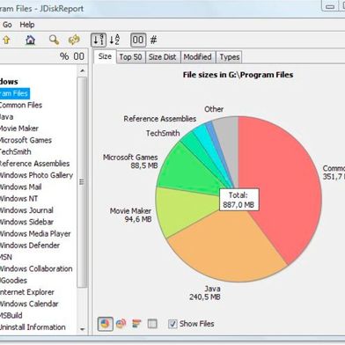Switch to the Top 50 tab

pos(130,57)
